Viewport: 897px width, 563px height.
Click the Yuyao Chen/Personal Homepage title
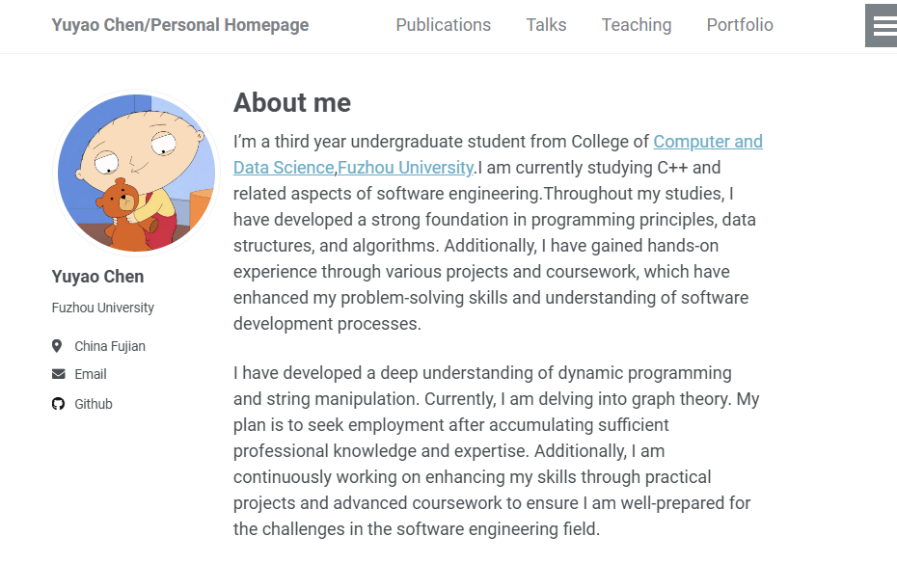pos(180,25)
